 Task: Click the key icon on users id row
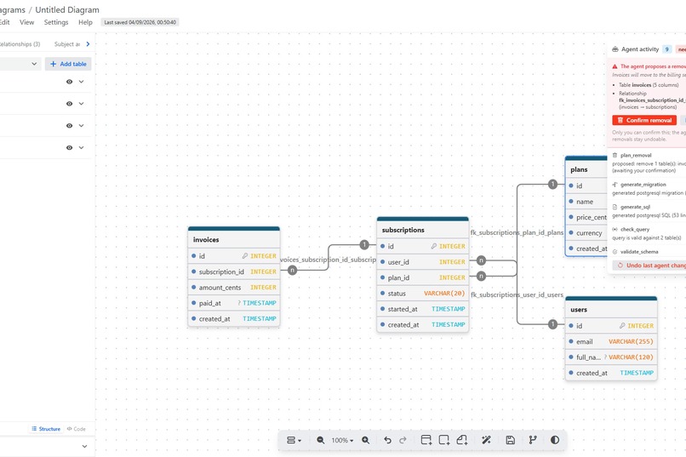(622, 326)
